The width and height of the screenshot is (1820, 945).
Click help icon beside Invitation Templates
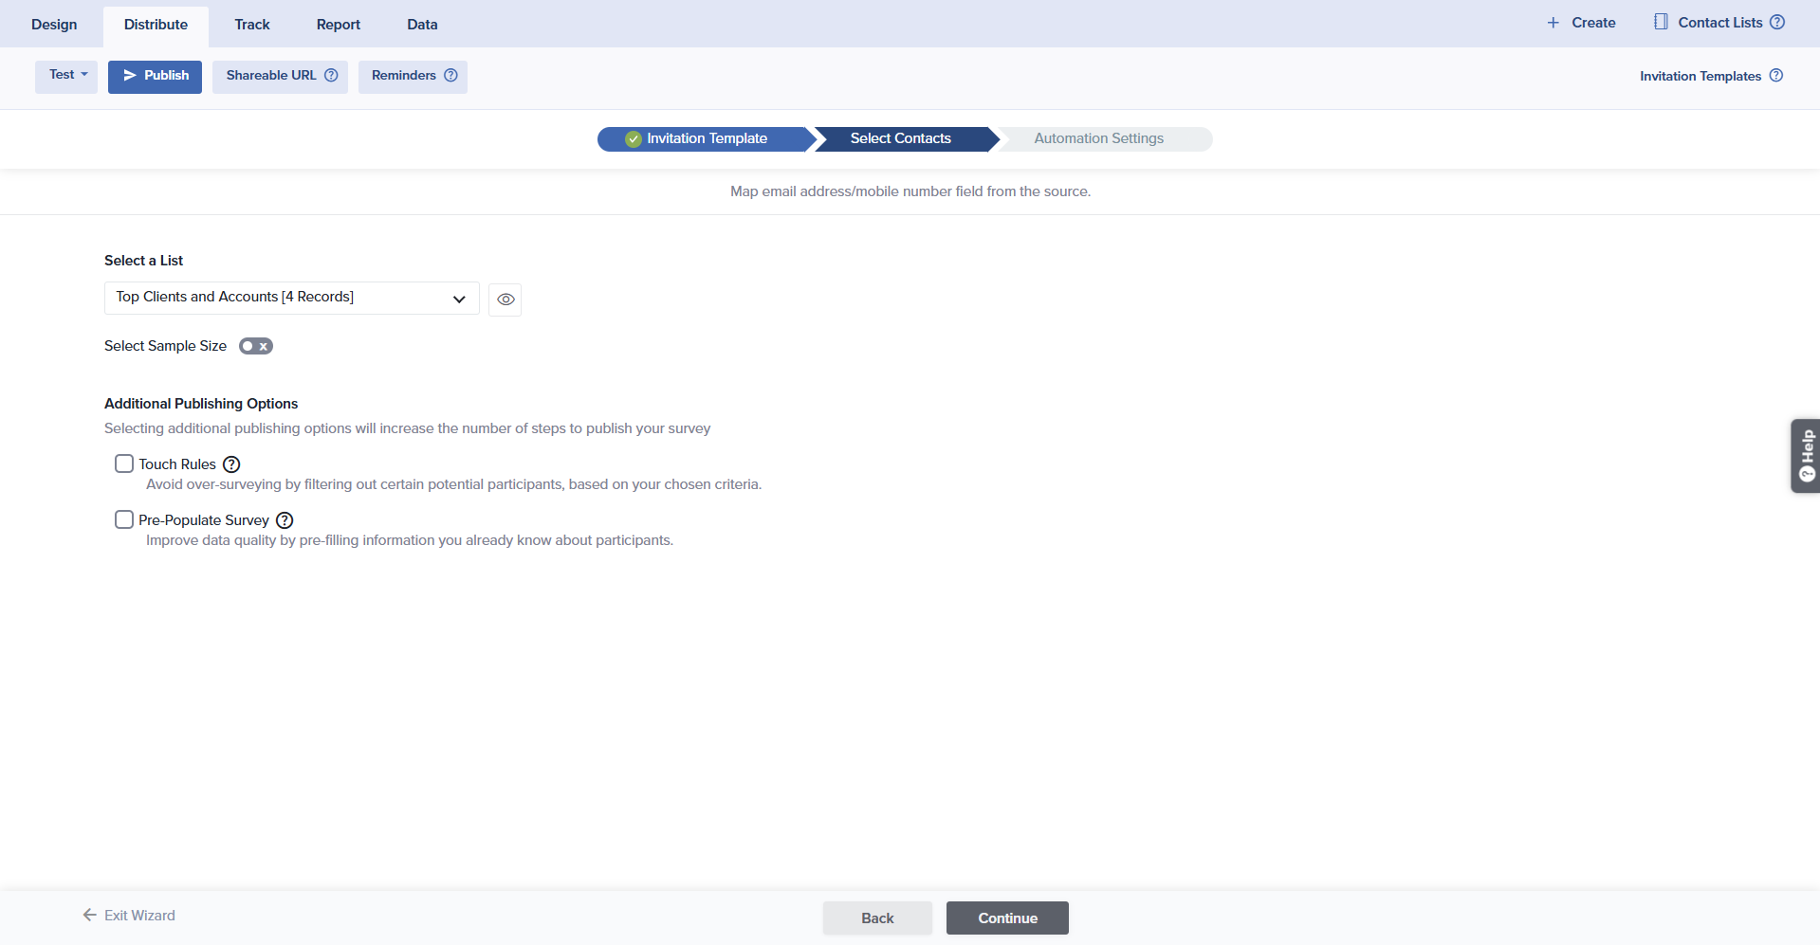click(x=1776, y=76)
